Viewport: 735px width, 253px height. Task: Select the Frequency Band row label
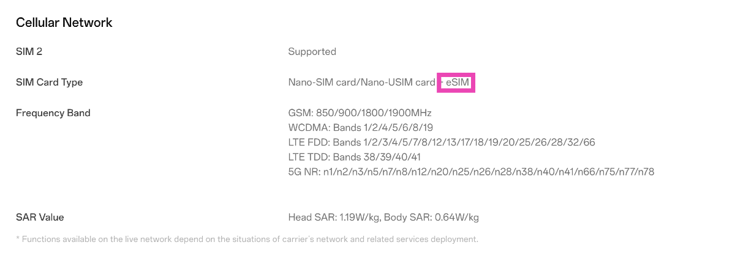click(53, 113)
